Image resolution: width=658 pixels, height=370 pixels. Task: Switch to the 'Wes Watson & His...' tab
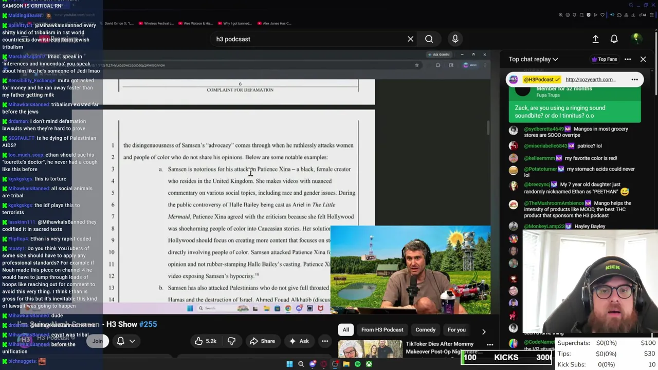pyautogui.click(x=195, y=23)
